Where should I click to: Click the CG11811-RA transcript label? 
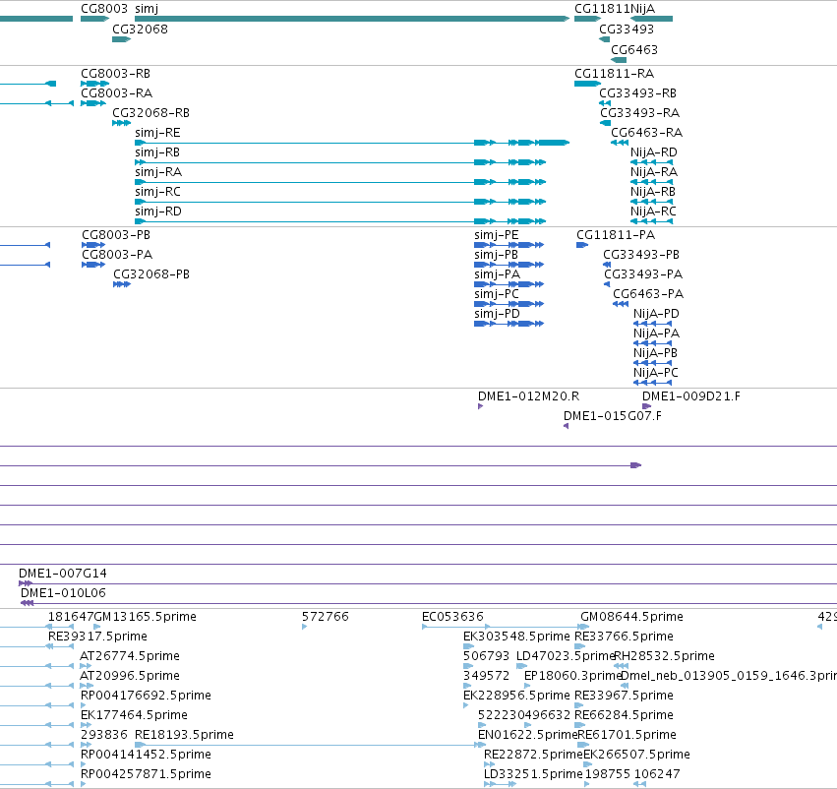[614, 73]
